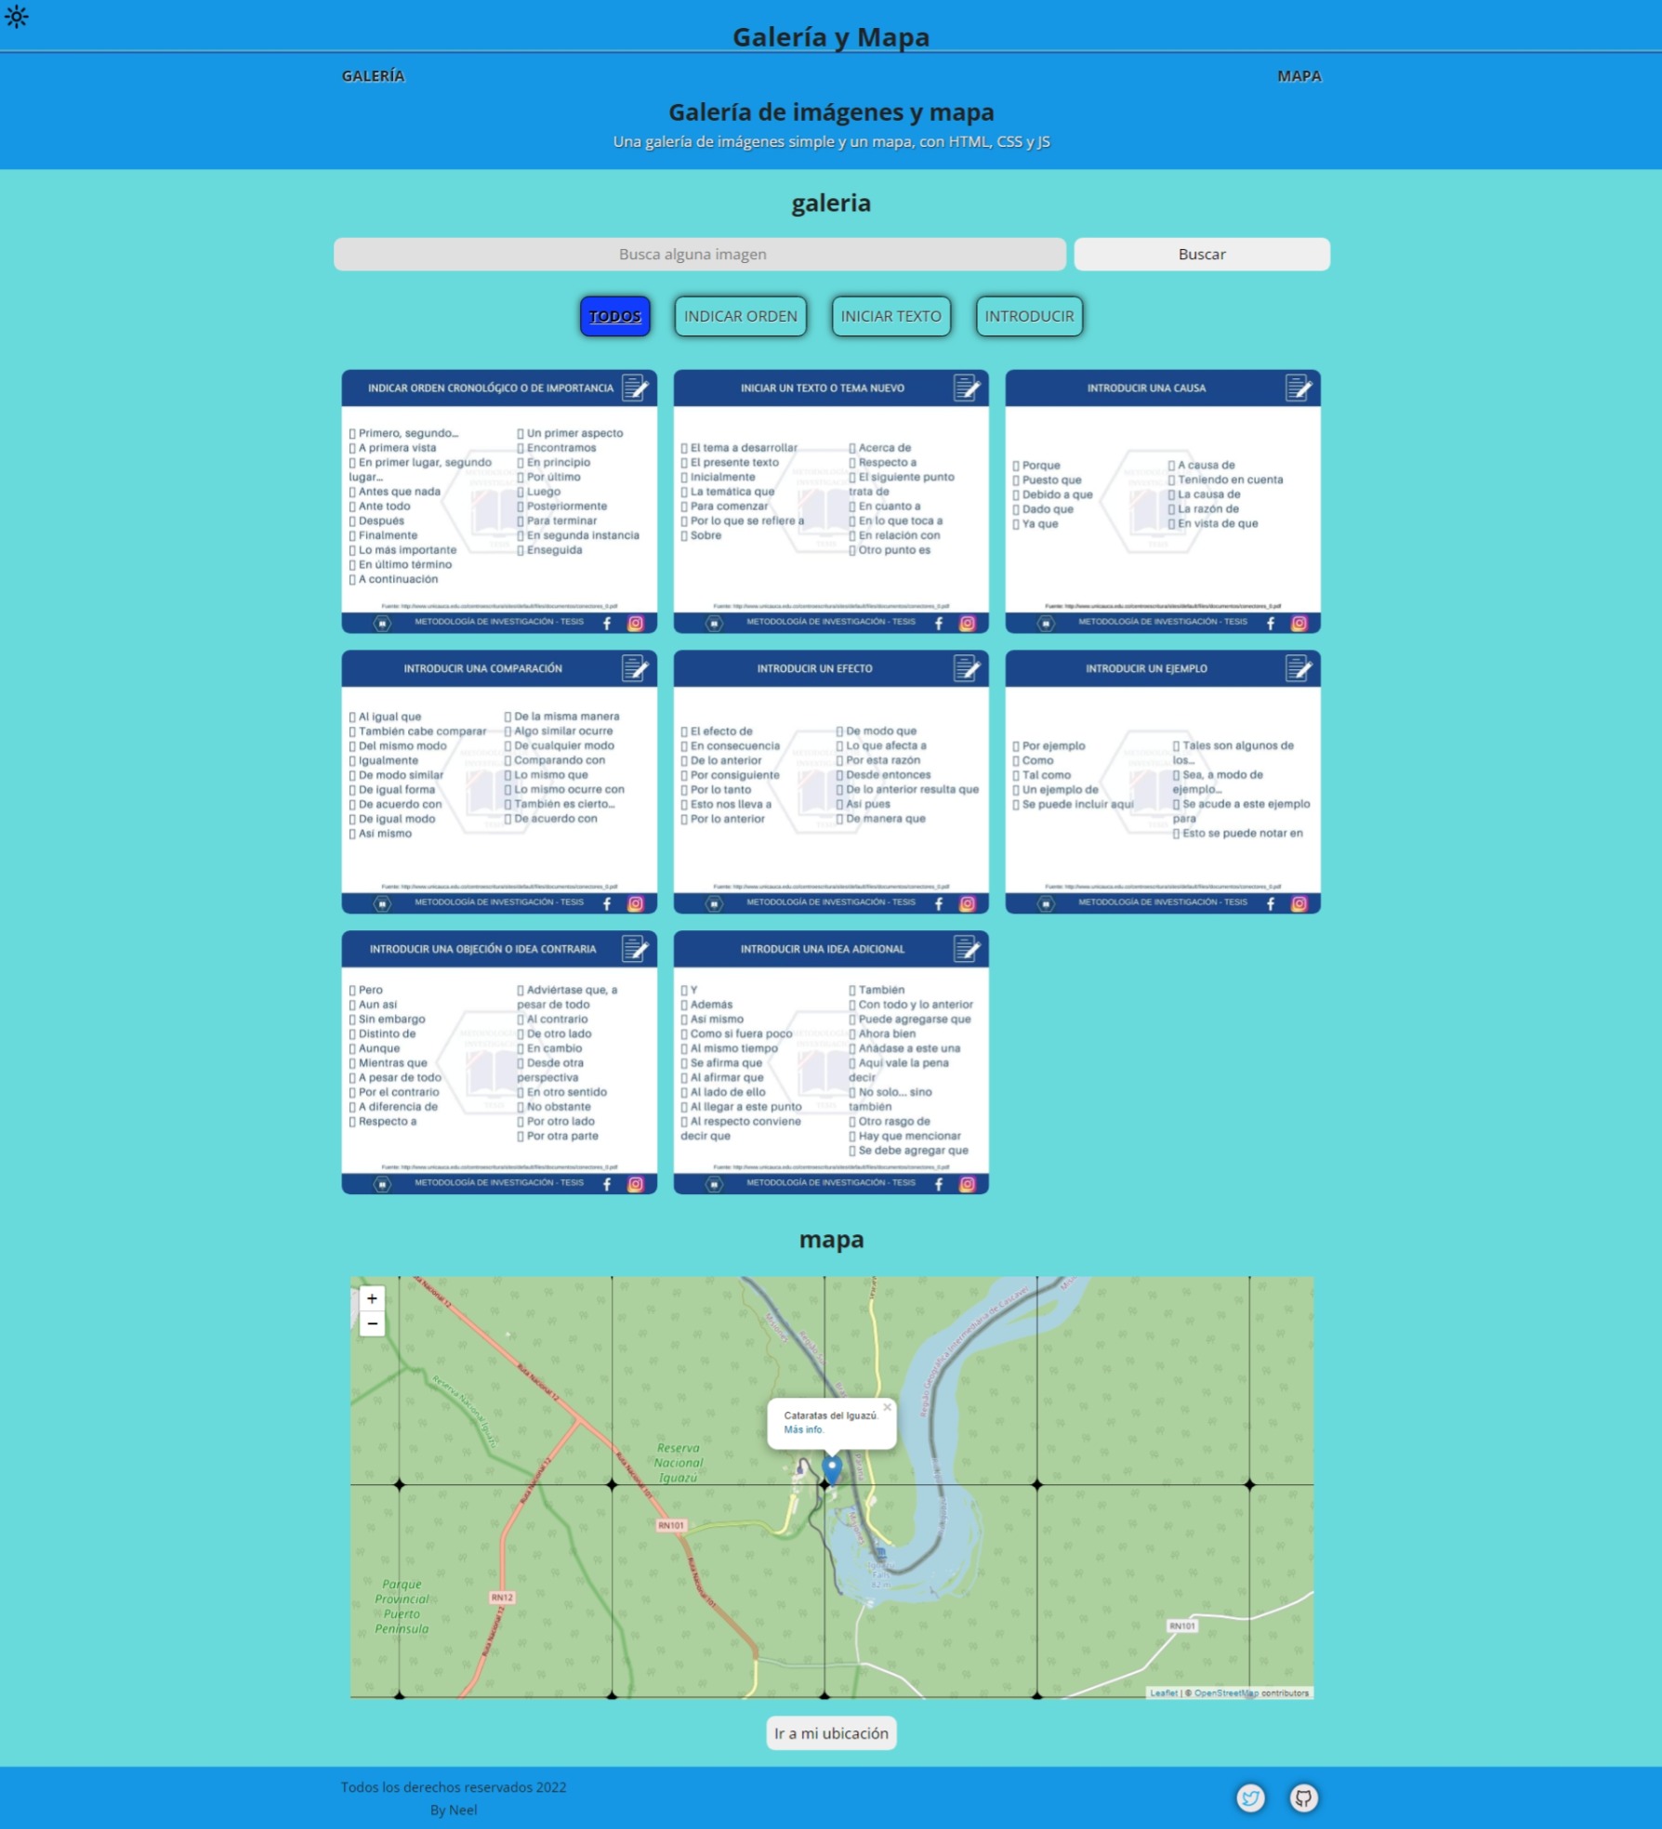Click Facebook icon on Iniciar un texto card
The width and height of the screenshot is (1662, 1829).
939,623
